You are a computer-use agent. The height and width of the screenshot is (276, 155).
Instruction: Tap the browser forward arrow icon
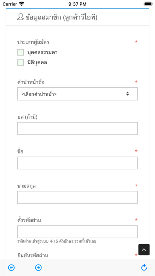pos(38,268)
